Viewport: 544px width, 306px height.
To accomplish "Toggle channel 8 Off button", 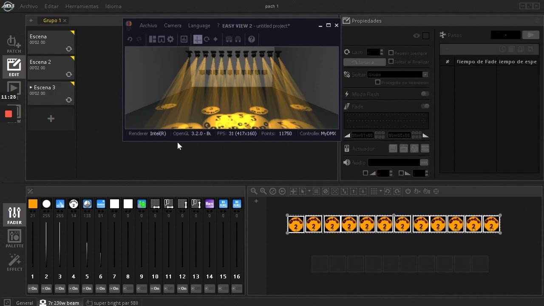I will tap(128, 289).
